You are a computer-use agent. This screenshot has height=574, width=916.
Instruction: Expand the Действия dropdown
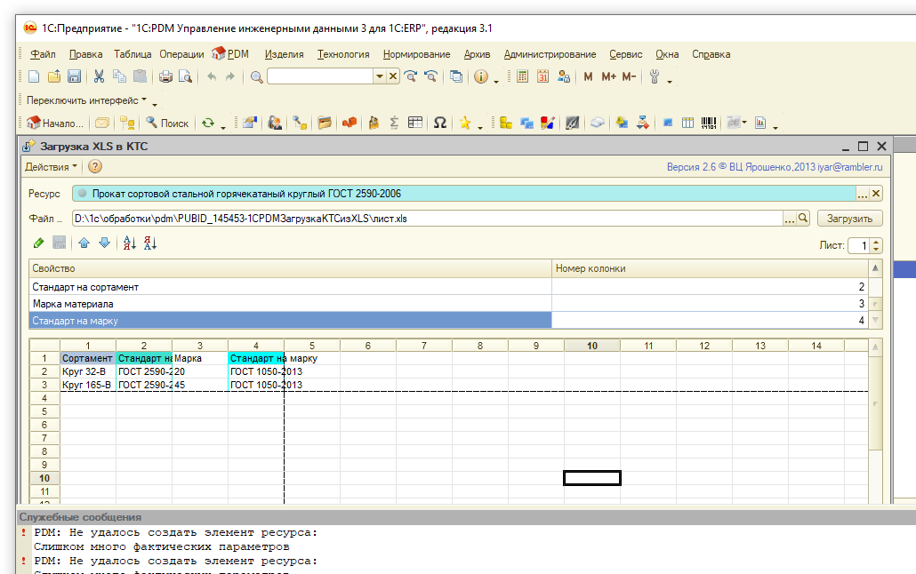(x=51, y=167)
